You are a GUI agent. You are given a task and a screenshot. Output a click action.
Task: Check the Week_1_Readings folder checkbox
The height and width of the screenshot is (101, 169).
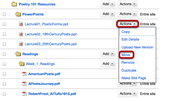4,64
